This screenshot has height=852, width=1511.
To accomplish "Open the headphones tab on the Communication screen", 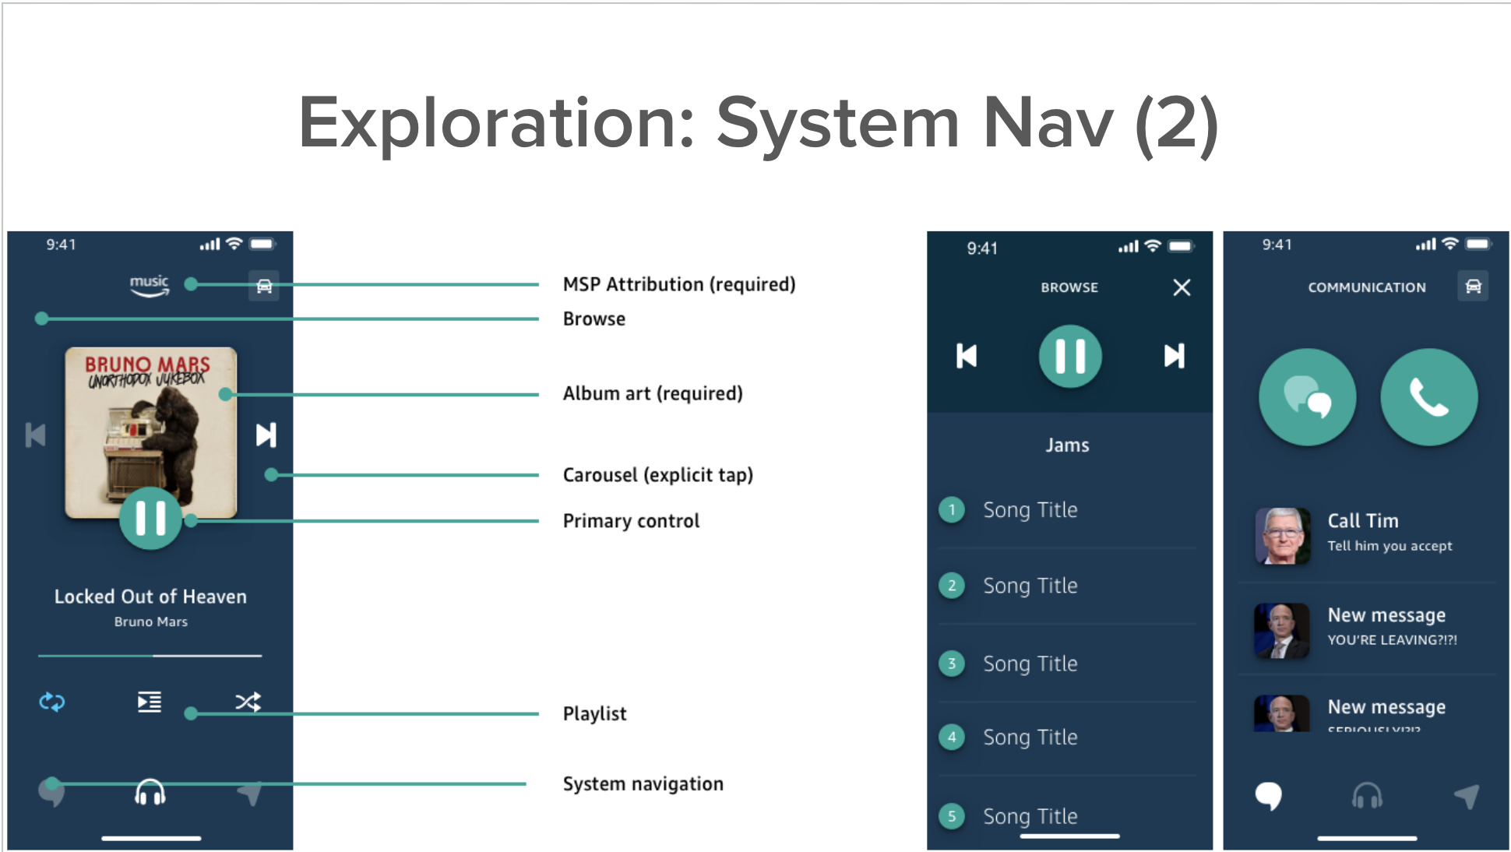I will click(1367, 796).
